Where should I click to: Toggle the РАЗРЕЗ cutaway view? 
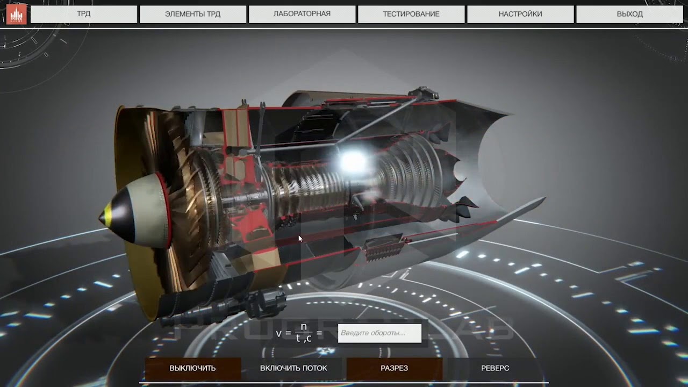pos(395,368)
